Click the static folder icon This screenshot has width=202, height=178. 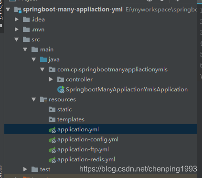click(x=52, y=109)
